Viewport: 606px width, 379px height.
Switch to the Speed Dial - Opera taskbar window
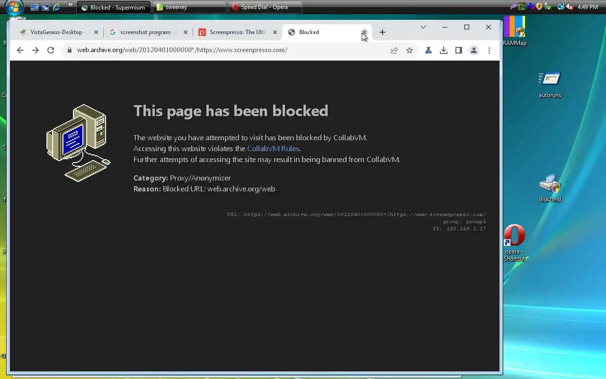click(x=265, y=7)
